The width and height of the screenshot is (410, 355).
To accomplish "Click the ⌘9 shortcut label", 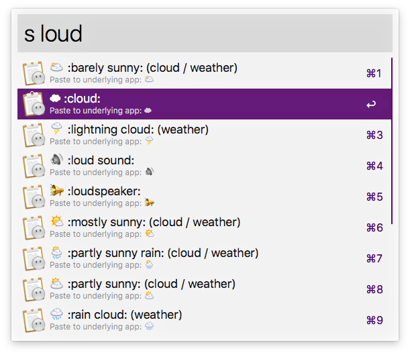I will 374,320.
